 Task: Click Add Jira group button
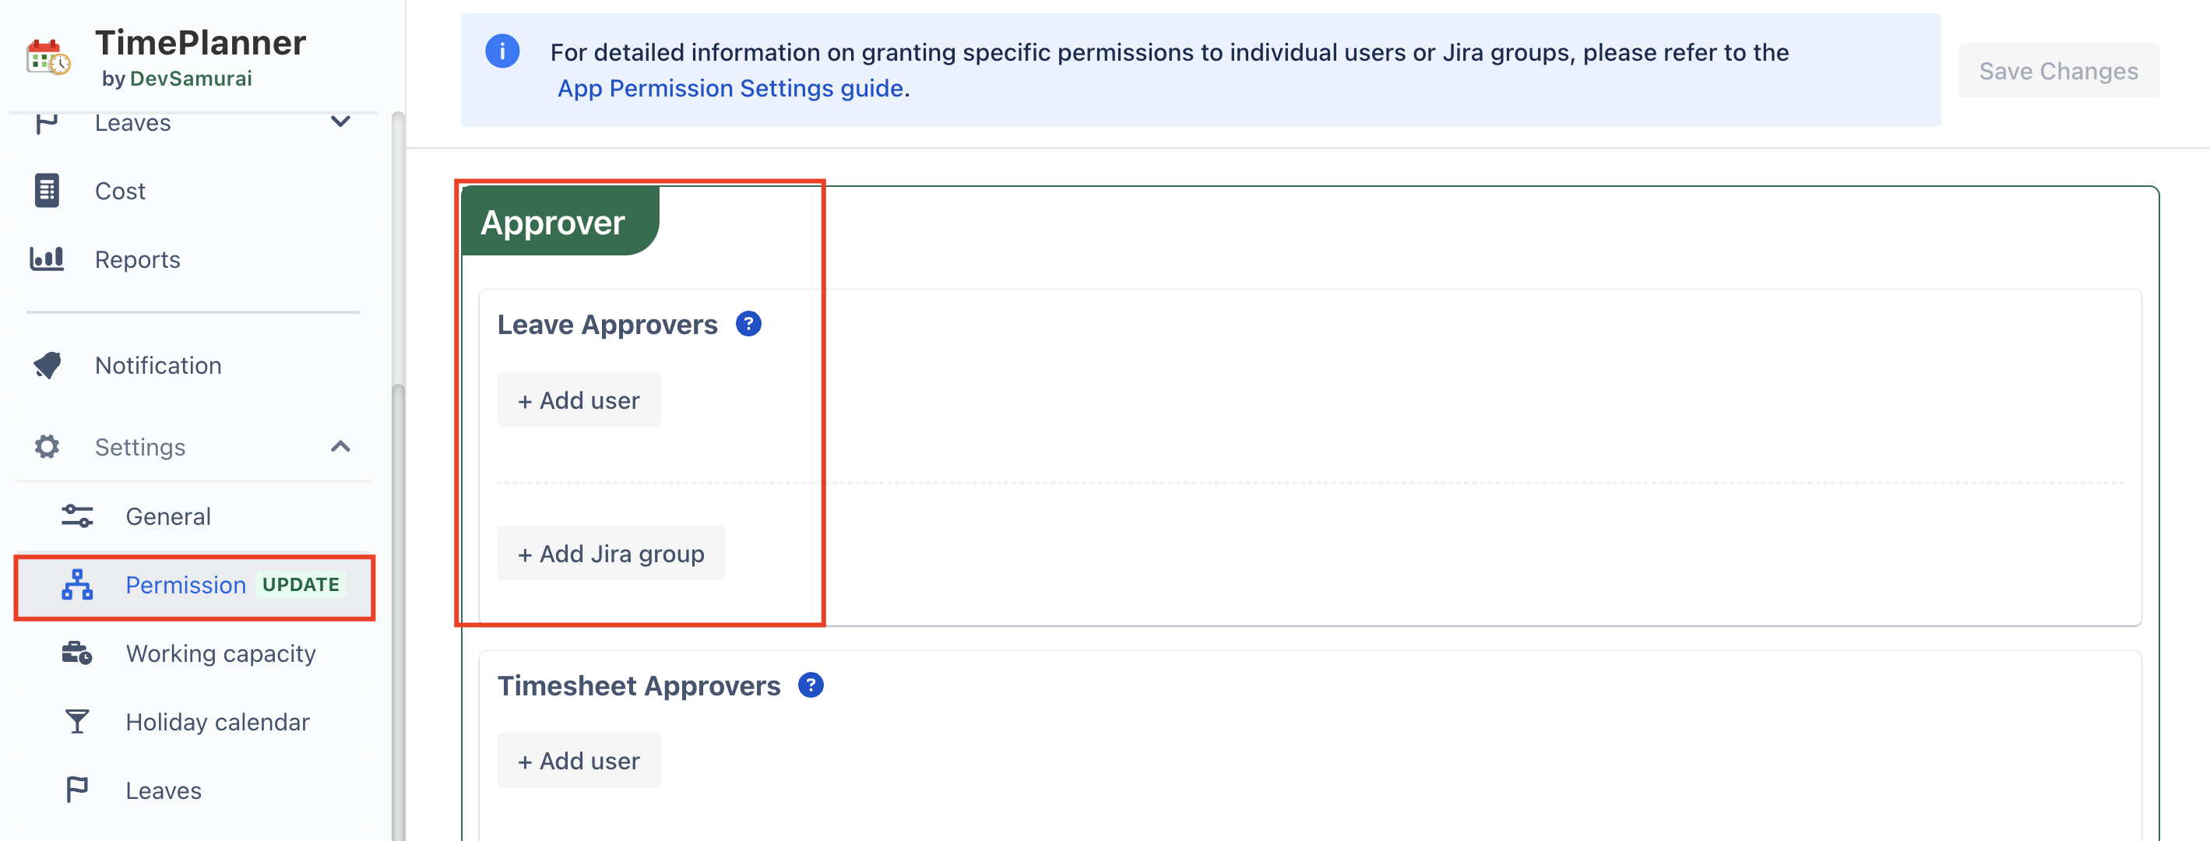coord(611,554)
